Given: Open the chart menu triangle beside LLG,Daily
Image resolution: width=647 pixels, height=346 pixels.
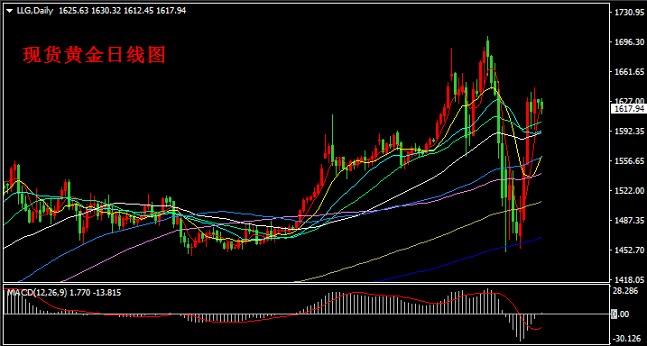Looking at the screenshot, I should pos(10,11).
